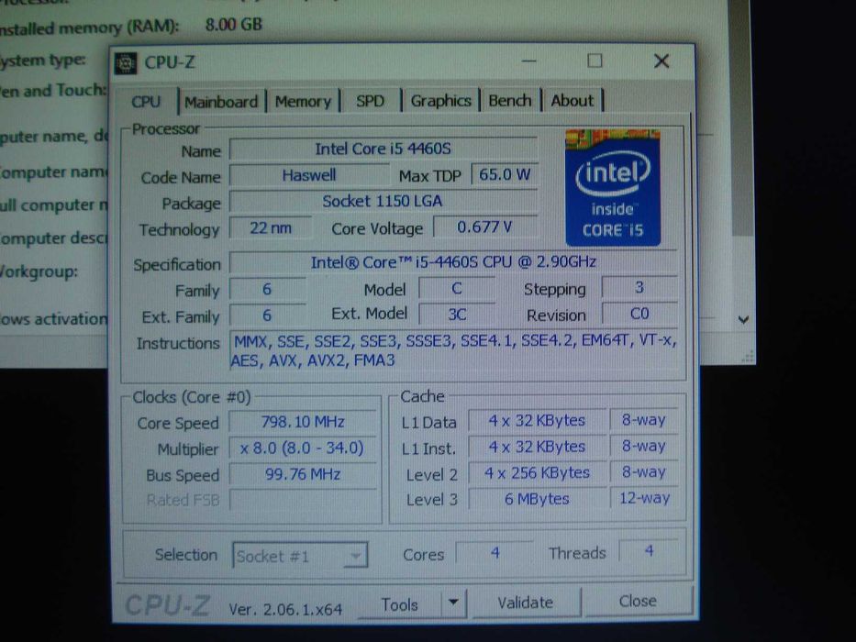The width and height of the screenshot is (856, 642).
Task: Click the Ext. Model value '3C'
Action: 457,315
